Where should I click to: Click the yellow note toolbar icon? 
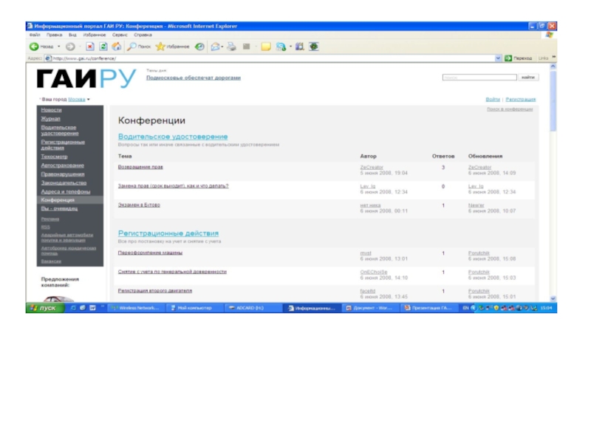click(266, 47)
